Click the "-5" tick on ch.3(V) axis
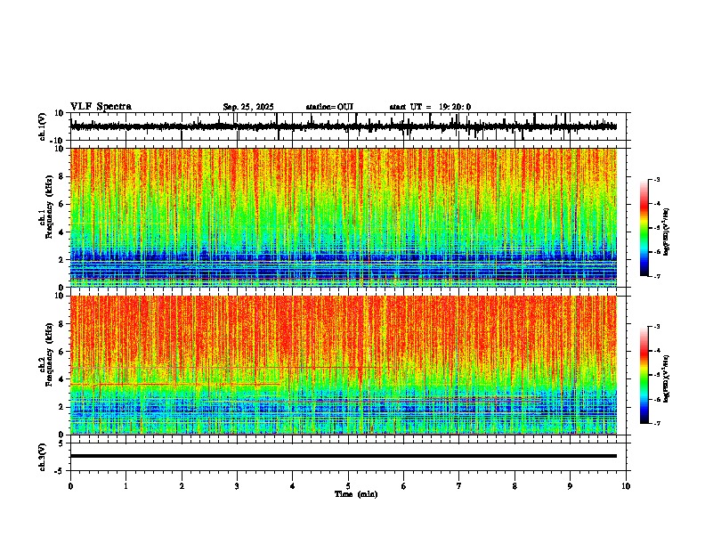The width and height of the screenshot is (705, 545). point(60,471)
